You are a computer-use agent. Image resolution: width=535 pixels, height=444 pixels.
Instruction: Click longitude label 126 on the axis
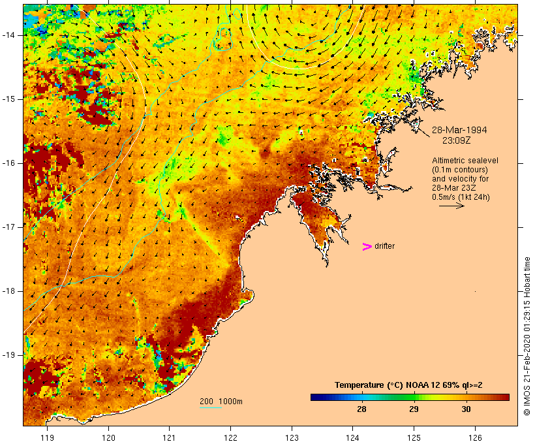(475, 437)
